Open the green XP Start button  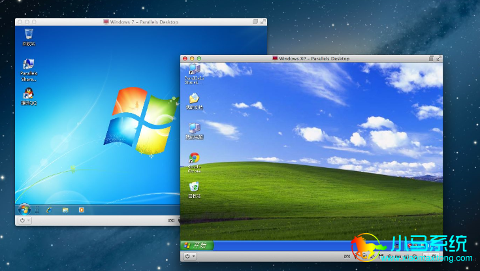tap(197, 246)
